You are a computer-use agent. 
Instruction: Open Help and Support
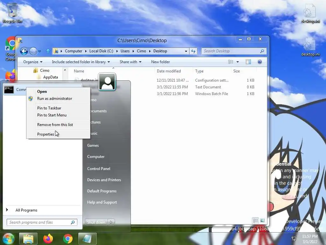tap(102, 202)
